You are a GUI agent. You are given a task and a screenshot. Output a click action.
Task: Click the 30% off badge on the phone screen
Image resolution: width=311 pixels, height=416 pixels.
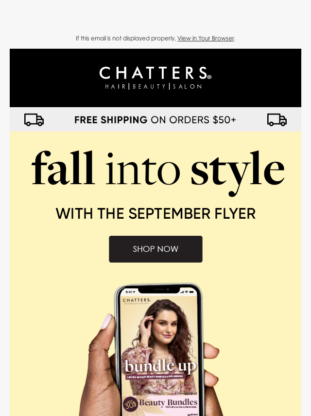[x=130, y=404]
